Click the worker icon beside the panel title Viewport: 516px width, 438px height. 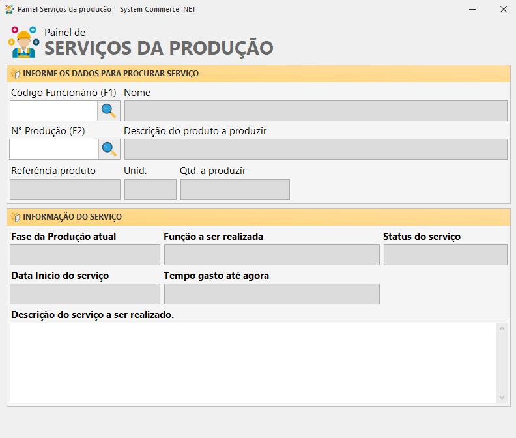[23, 42]
